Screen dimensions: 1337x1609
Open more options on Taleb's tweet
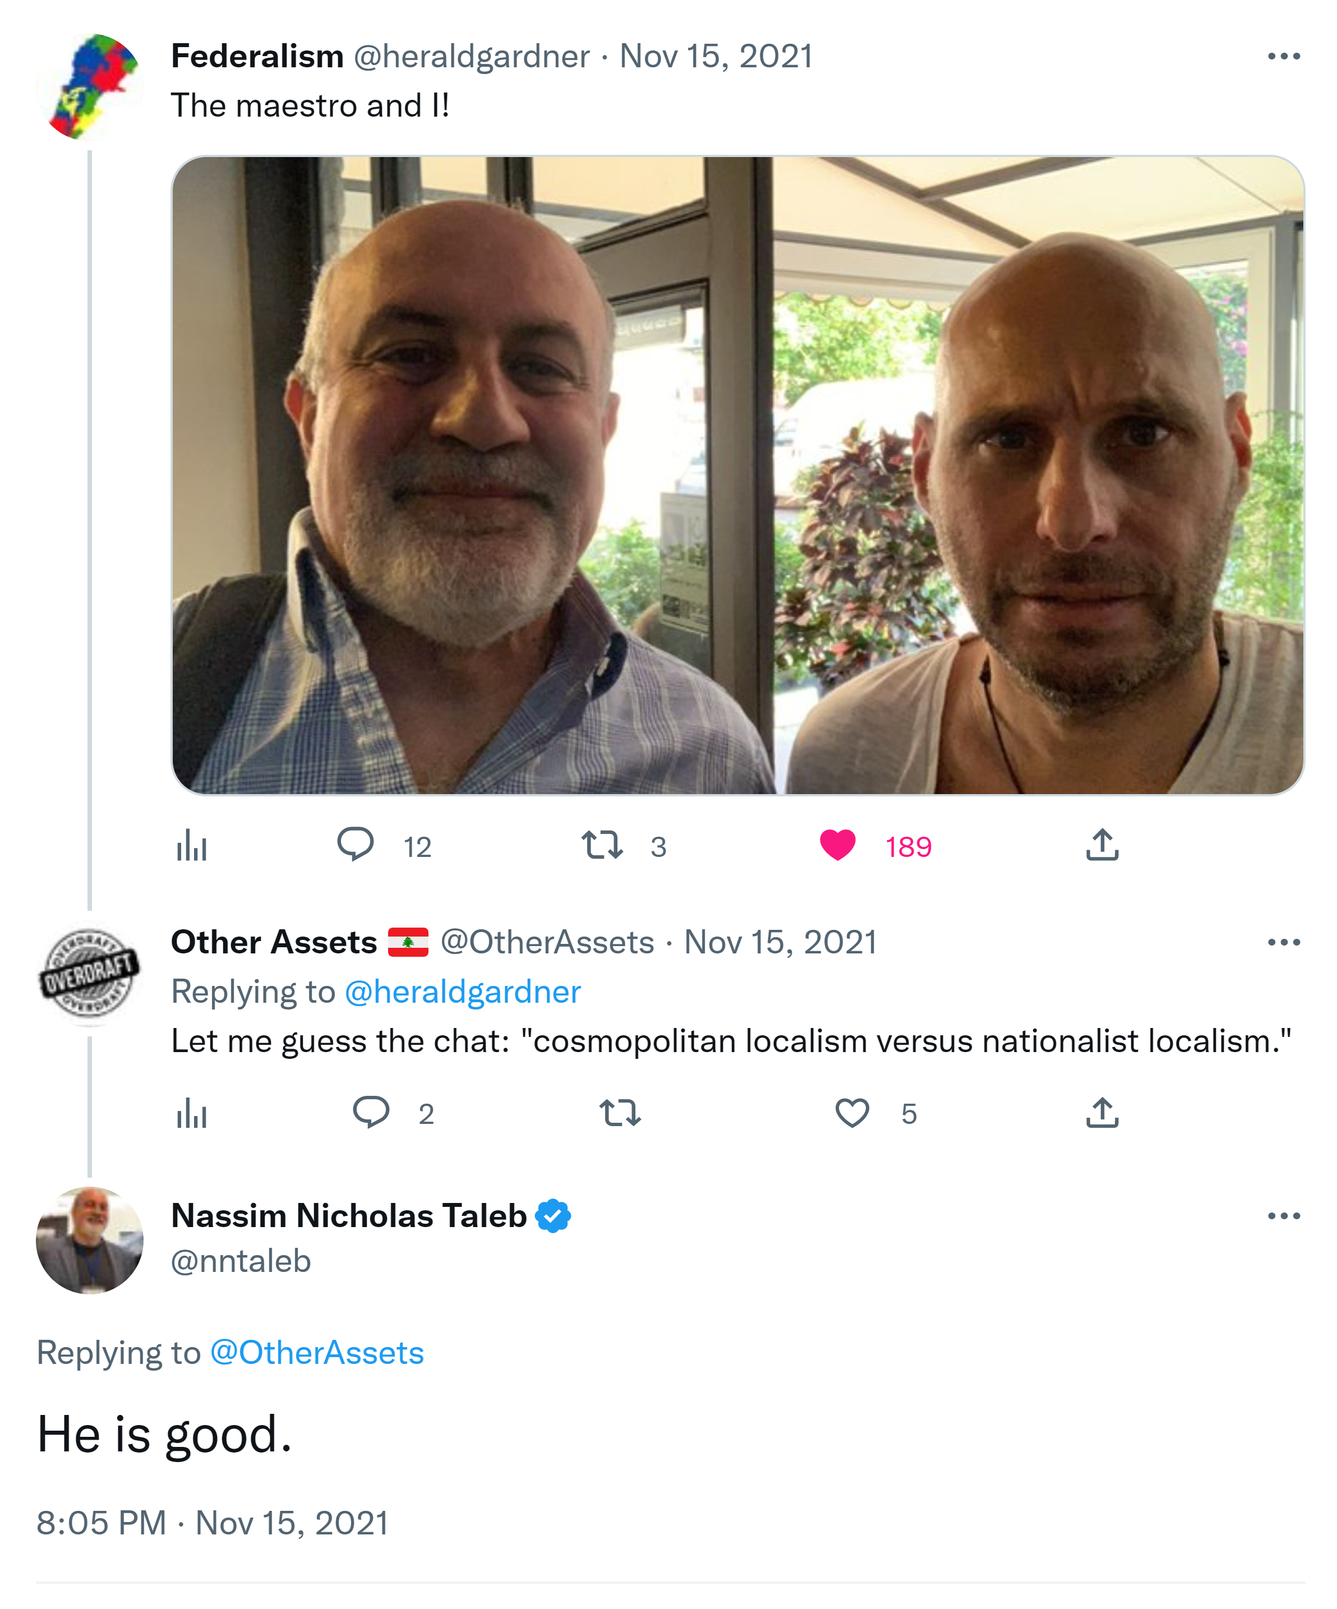pyautogui.click(x=1284, y=1216)
